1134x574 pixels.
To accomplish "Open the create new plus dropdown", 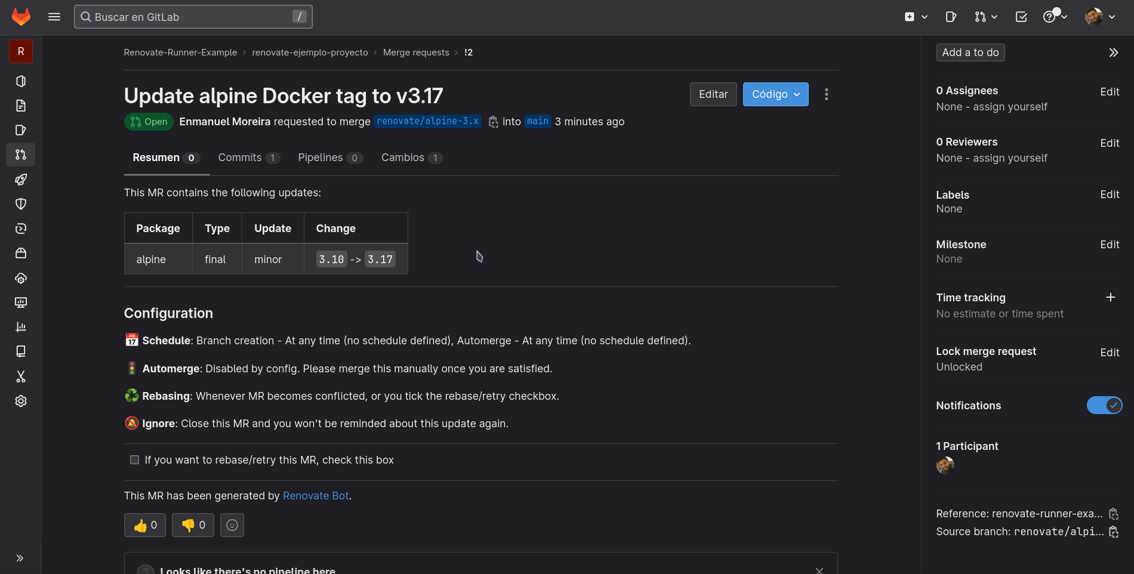I will (x=916, y=17).
